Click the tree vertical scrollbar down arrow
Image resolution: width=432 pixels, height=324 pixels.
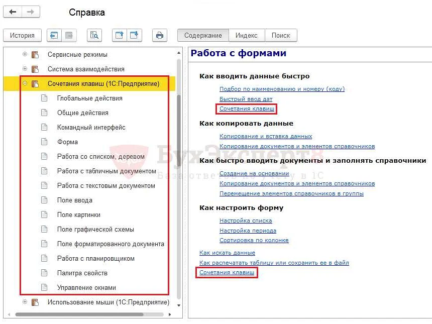[179, 305]
